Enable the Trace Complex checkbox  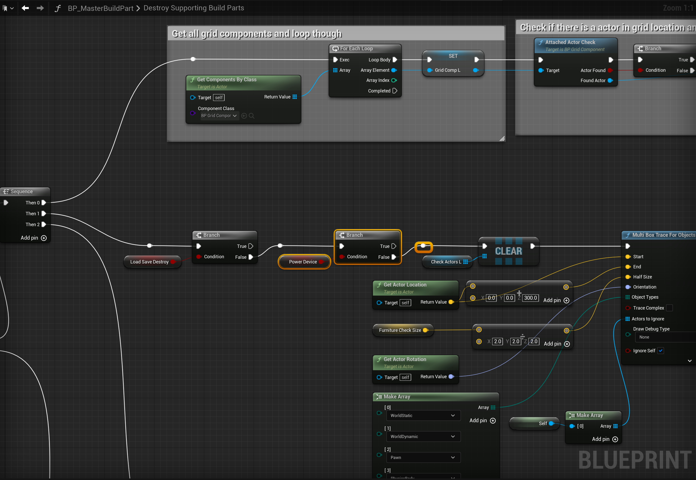[669, 308]
